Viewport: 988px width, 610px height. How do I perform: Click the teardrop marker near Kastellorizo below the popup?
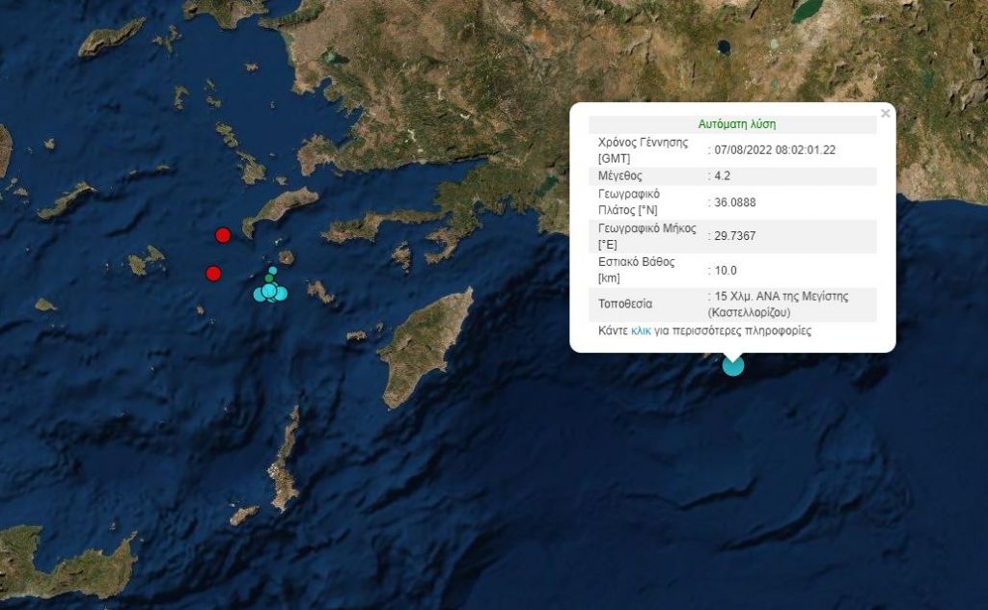[x=733, y=364]
